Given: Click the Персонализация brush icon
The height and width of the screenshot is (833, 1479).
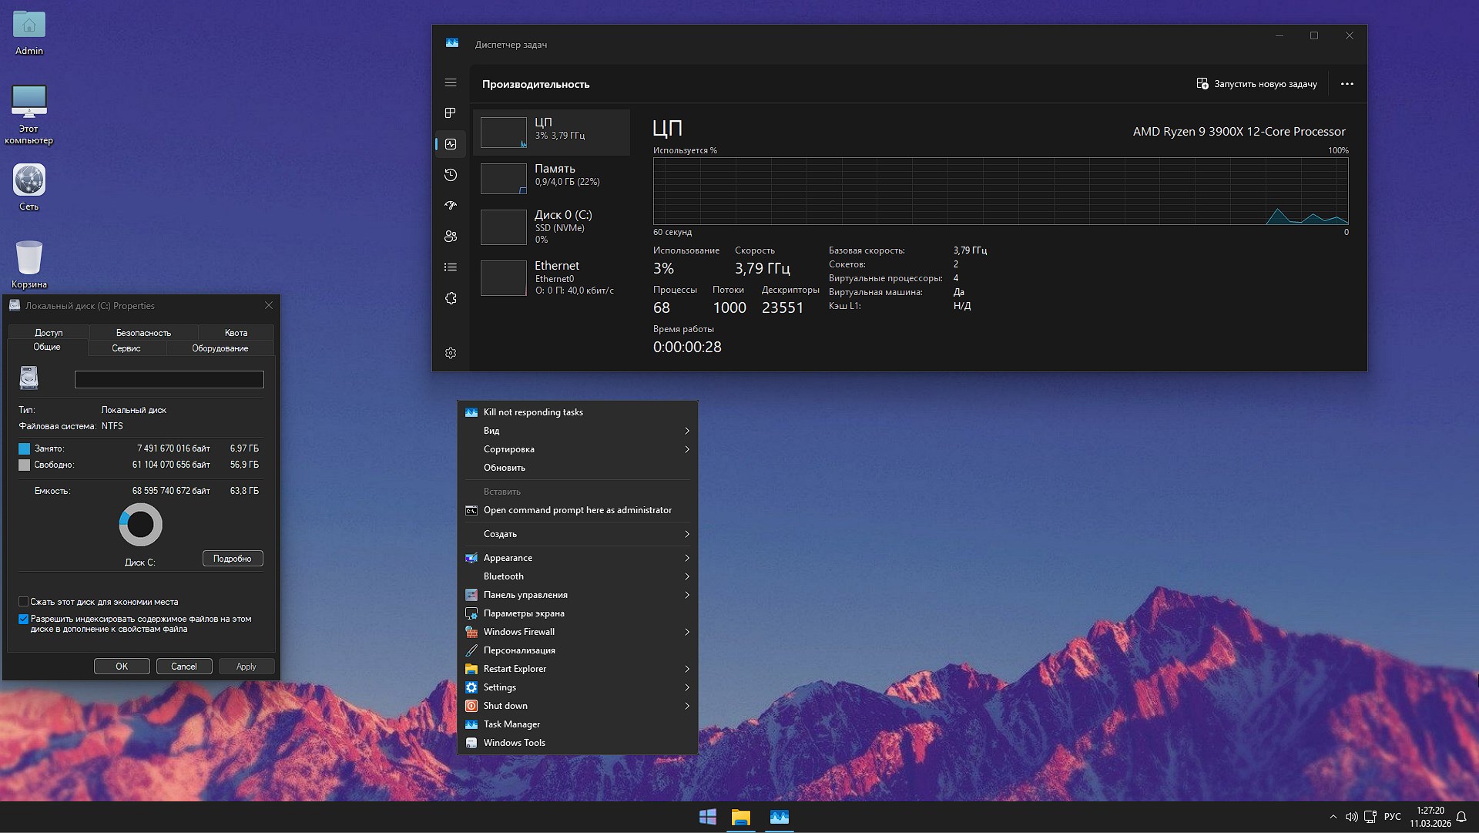Looking at the screenshot, I should coord(471,650).
